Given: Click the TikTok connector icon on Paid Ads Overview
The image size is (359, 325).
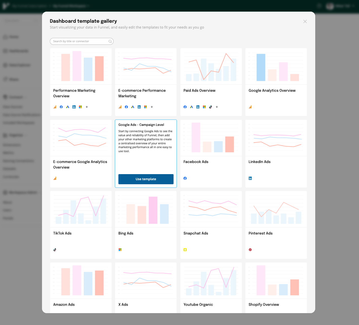Looking at the screenshot, I should pyautogui.click(x=210, y=107).
